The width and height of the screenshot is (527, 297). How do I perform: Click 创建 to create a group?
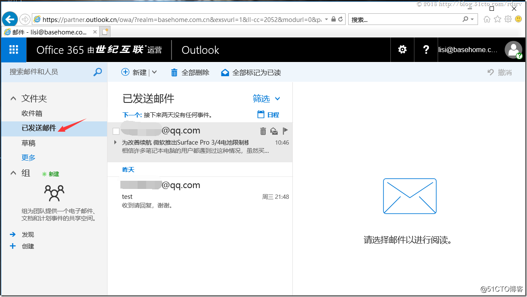28,246
